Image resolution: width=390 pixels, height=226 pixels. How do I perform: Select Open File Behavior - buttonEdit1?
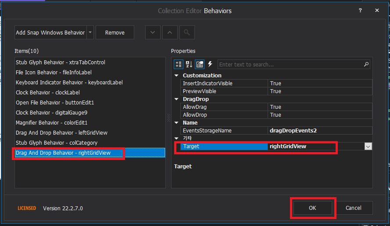[x=90, y=103]
